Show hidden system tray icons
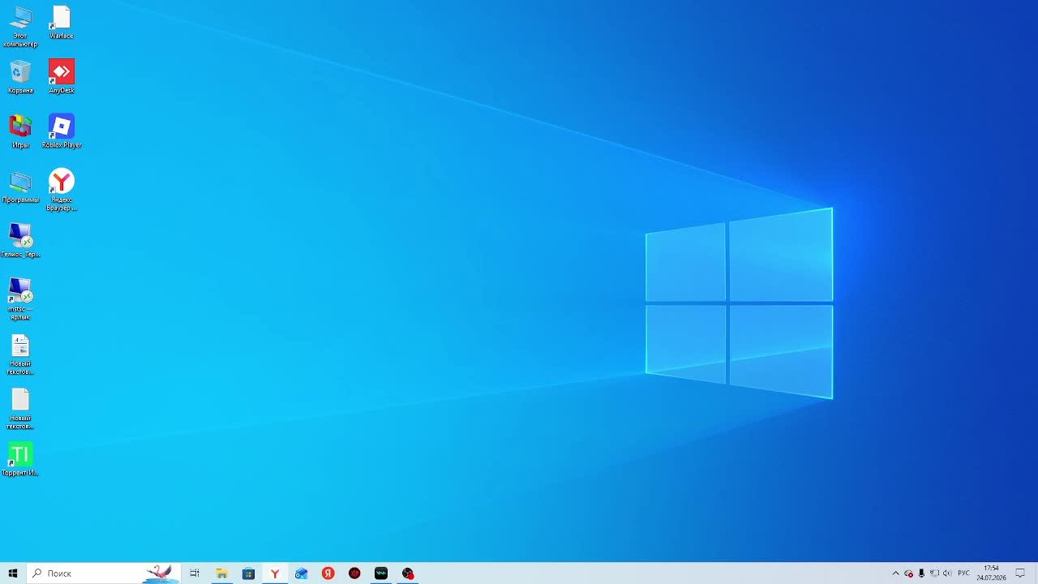This screenshot has height=584, width=1038. pyautogui.click(x=895, y=573)
